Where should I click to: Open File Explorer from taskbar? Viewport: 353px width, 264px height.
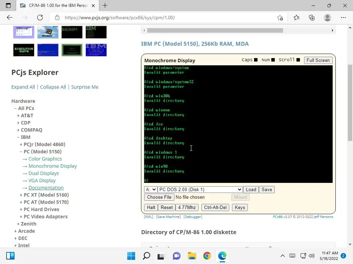click(x=192, y=256)
